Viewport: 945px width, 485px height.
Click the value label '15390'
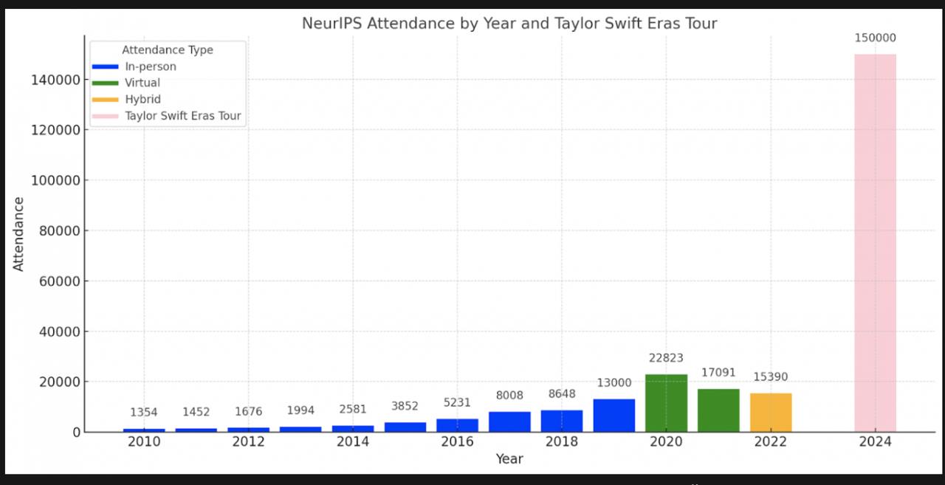pos(771,377)
